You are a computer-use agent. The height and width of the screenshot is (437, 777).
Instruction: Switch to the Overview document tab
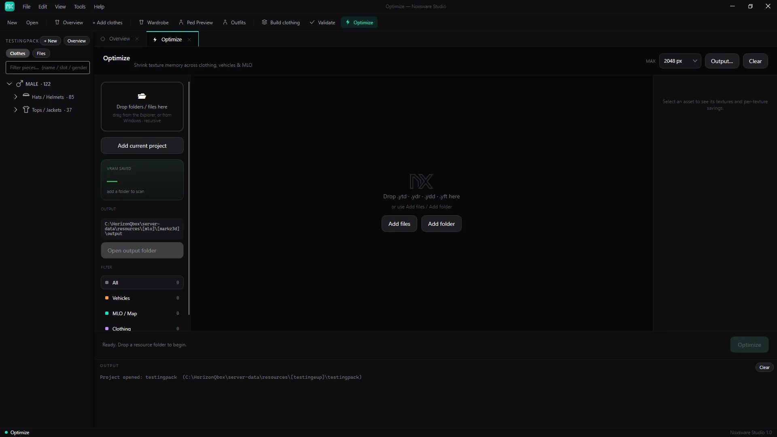pos(119,39)
